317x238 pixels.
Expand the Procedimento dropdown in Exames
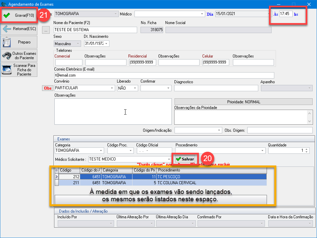(x=263, y=151)
